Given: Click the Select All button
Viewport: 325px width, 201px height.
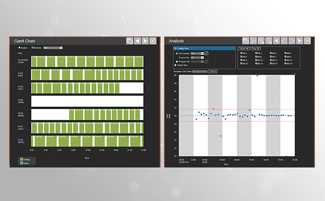Looking at the screenshot, I should (x=244, y=49).
